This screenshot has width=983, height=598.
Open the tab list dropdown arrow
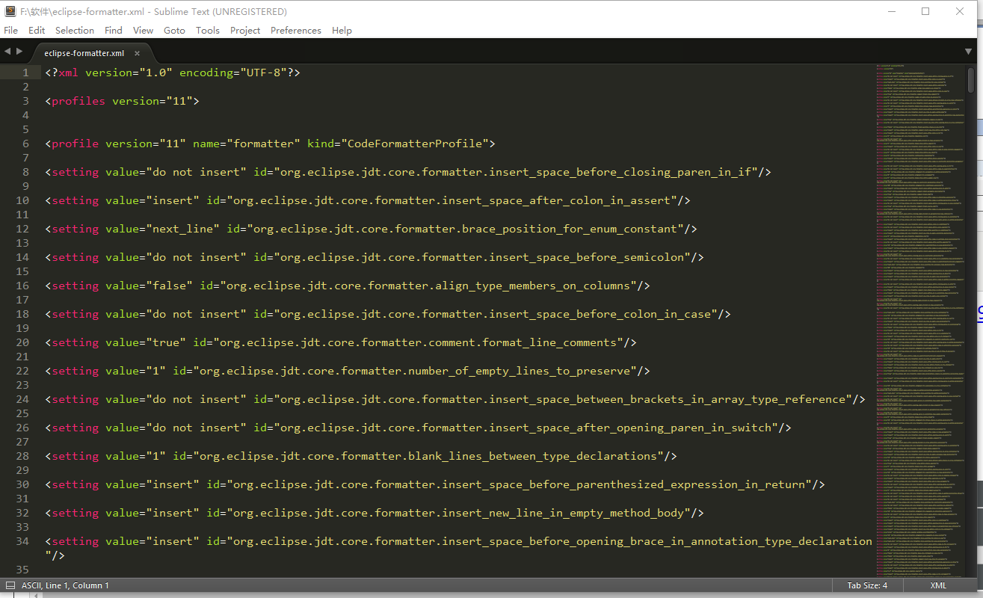[969, 52]
